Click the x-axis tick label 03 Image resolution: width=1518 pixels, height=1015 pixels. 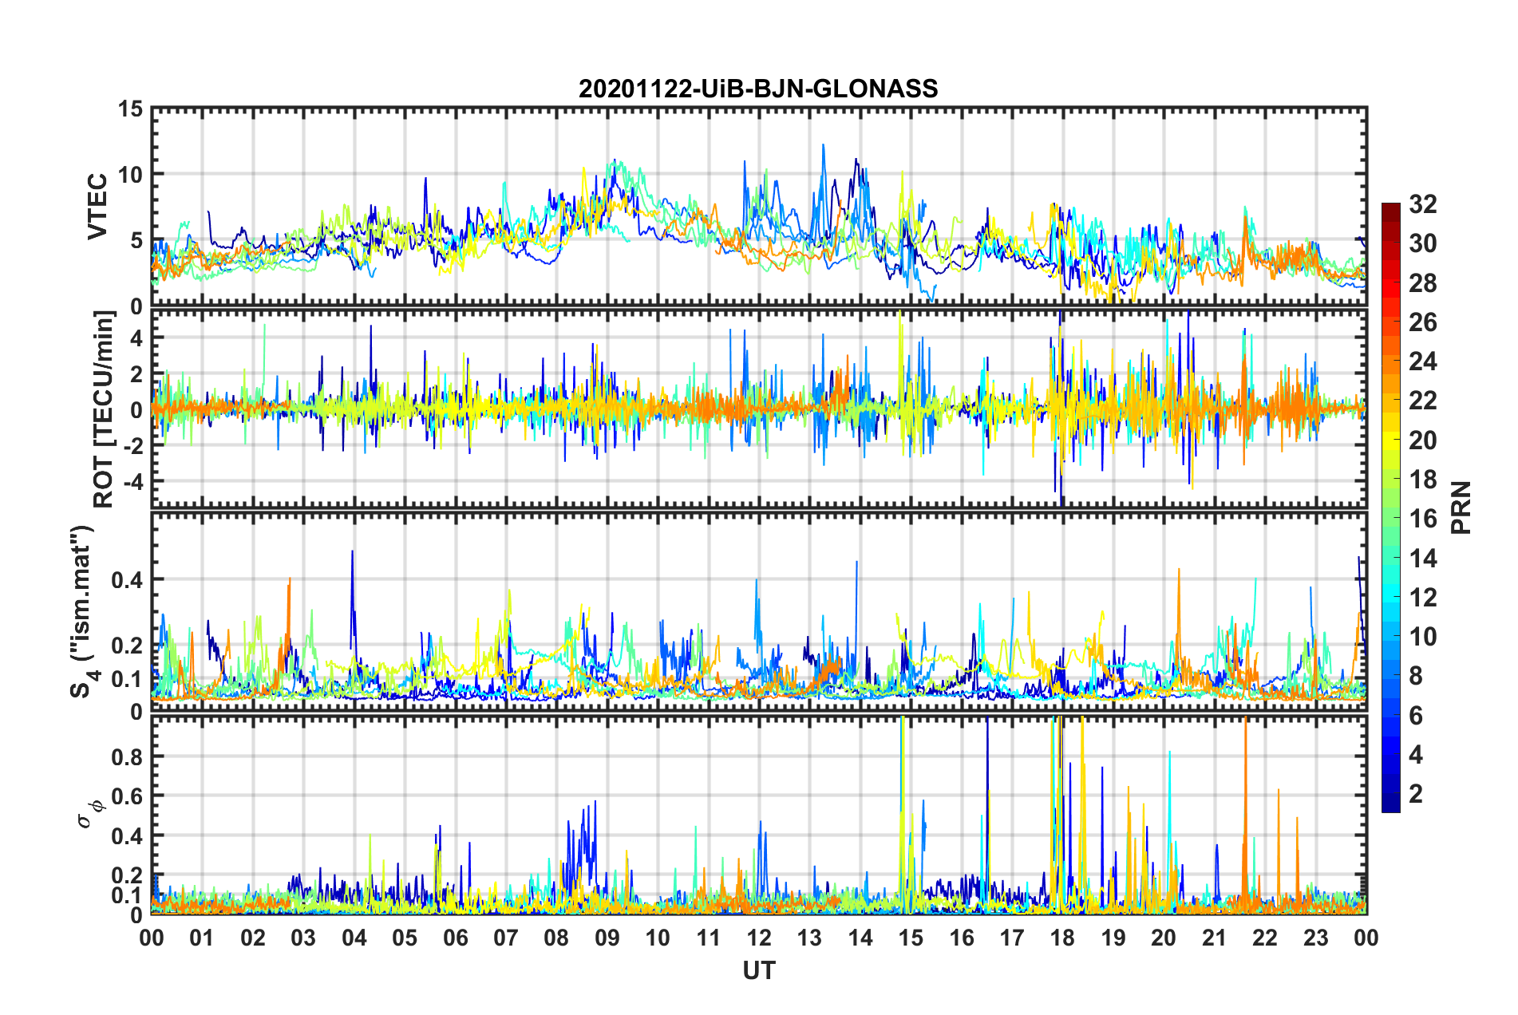303,938
